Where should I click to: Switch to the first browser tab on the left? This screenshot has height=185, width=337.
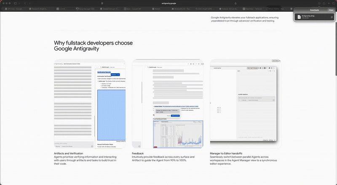[14, 8]
